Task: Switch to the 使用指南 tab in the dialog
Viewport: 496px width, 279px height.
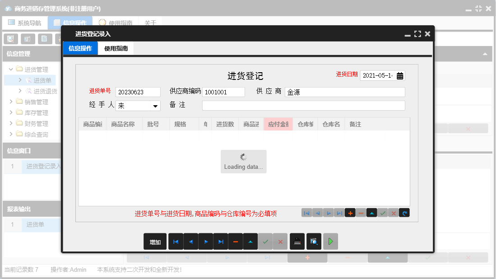Action: pyautogui.click(x=116, y=48)
